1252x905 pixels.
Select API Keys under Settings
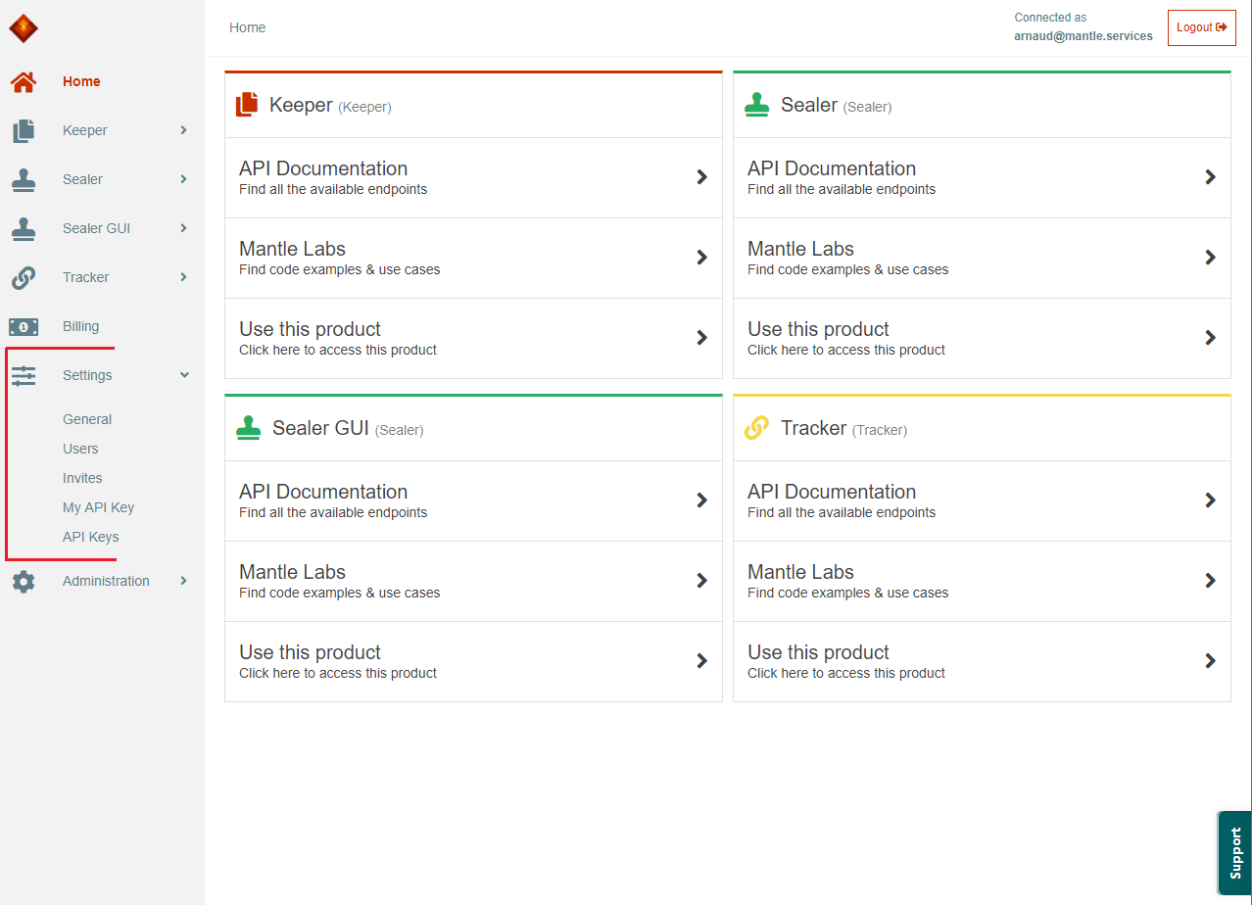coord(90,537)
